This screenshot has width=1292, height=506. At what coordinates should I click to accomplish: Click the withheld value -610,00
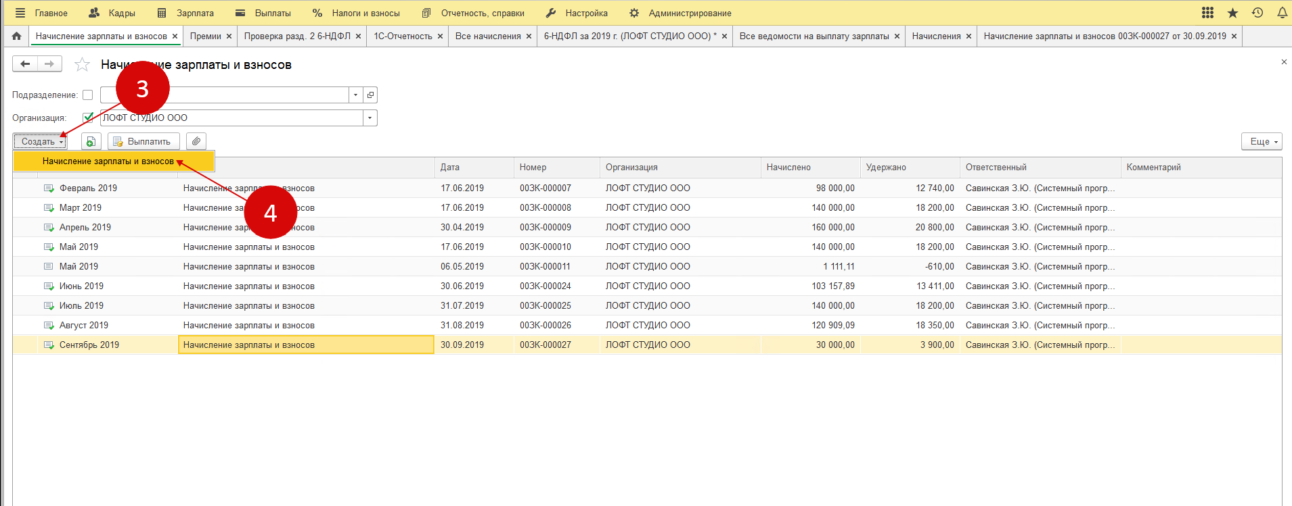pos(939,267)
